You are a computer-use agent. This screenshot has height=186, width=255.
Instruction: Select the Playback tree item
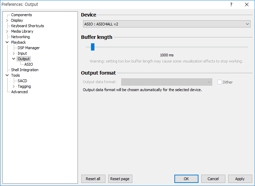pos(18,42)
